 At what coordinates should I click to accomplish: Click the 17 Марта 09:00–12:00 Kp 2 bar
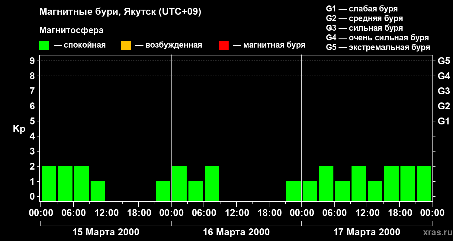(359, 183)
